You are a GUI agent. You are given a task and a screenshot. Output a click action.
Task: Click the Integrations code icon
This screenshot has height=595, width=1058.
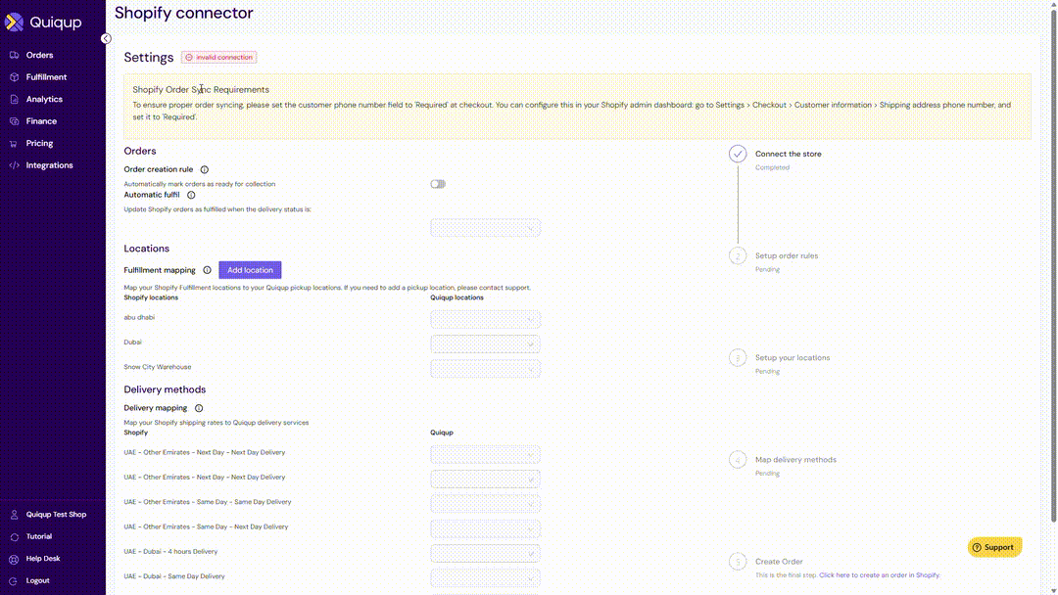coord(14,165)
